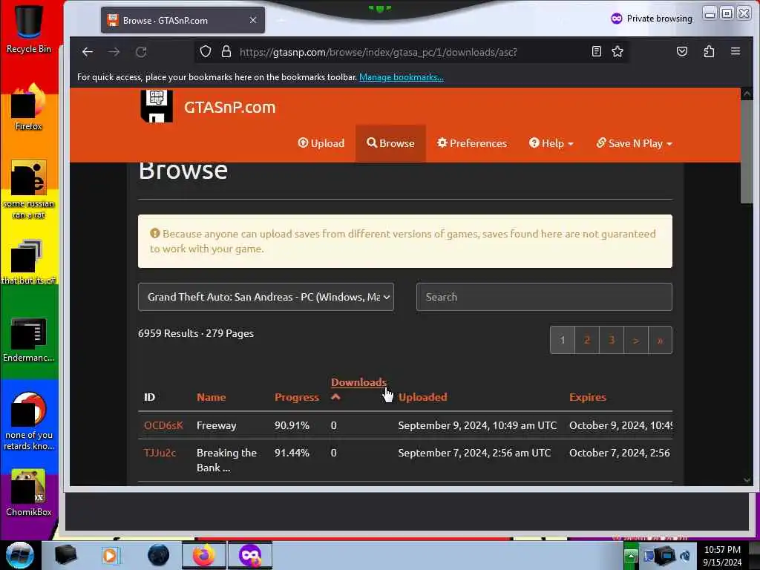
Task: Open the Pocket save icon
Action: (x=682, y=51)
